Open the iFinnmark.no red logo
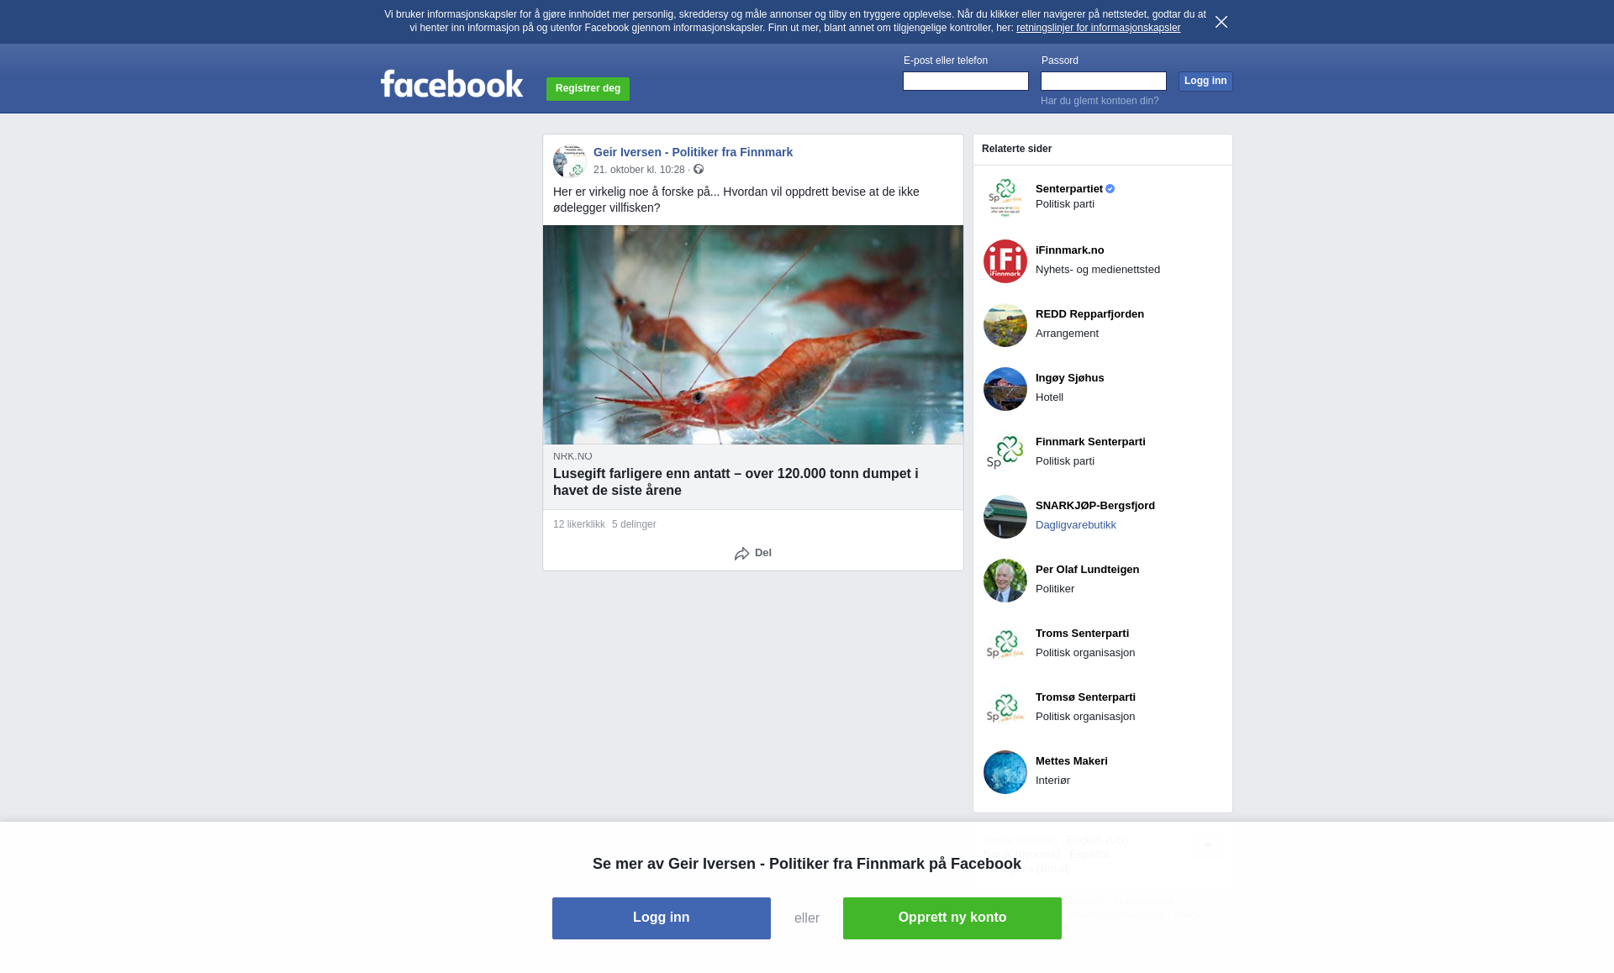This screenshot has height=973, width=1614. pyautogui.click(x=1005, y=261)
